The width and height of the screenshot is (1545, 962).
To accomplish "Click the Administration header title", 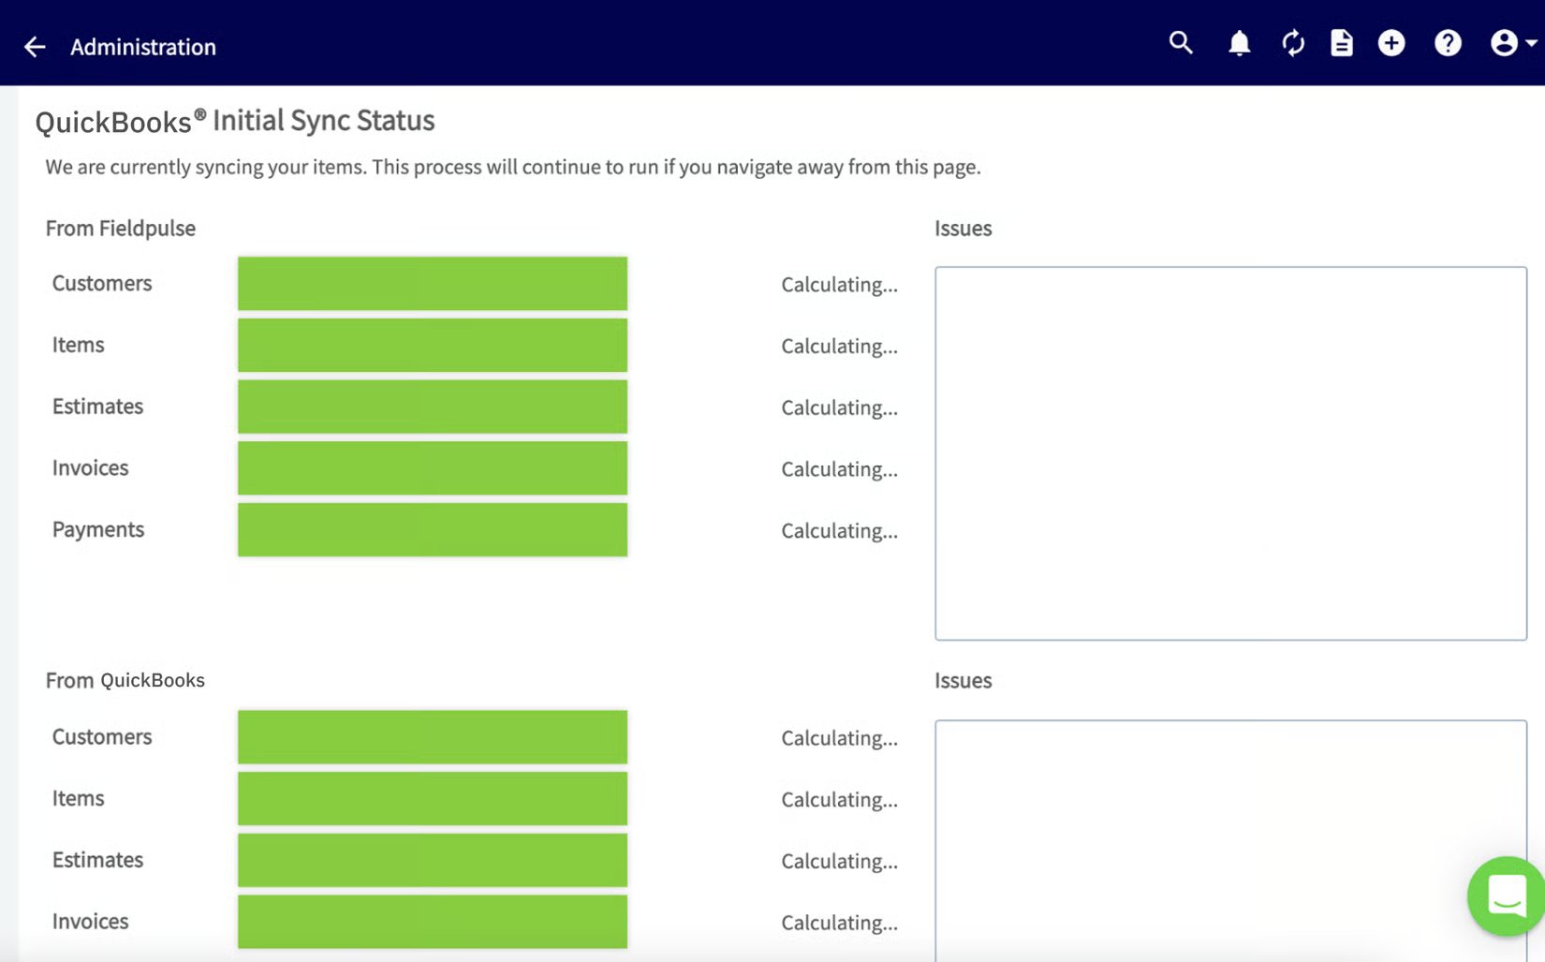I will coord(143,47).
